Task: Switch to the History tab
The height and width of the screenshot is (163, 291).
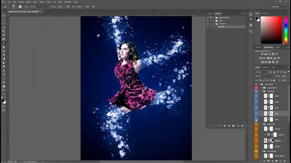Action: point(210,14)
